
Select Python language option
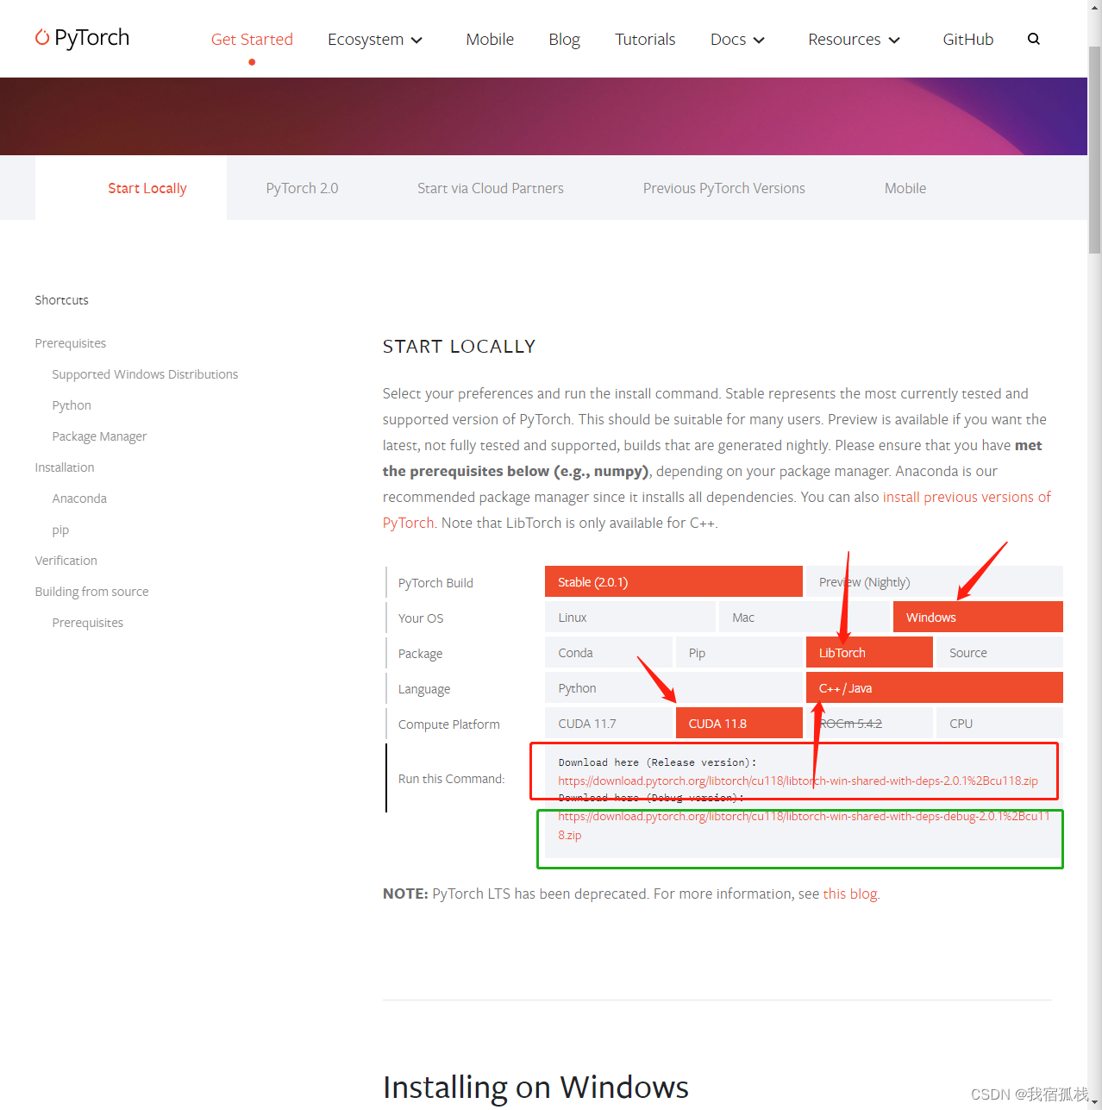(x=673, y=688)
